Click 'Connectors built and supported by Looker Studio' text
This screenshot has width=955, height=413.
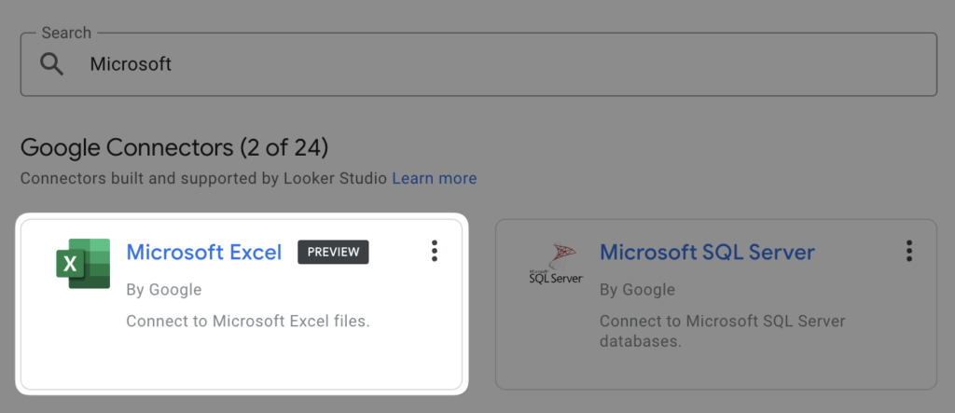pyautogui.click(x=204, y=178)
